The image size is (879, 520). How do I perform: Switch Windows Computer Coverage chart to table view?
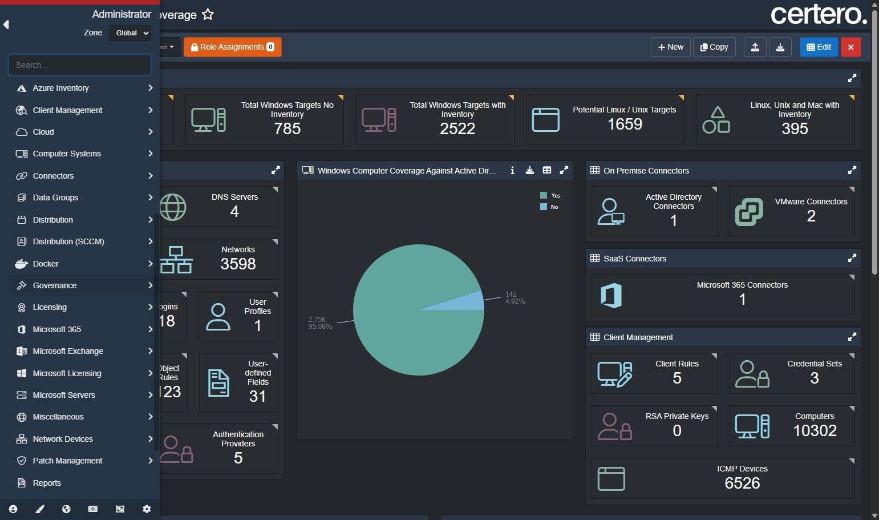547,170
